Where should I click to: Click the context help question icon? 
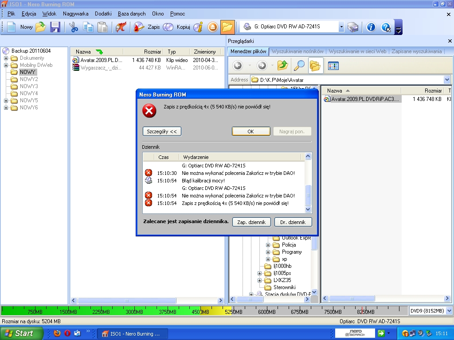(386, 27)
